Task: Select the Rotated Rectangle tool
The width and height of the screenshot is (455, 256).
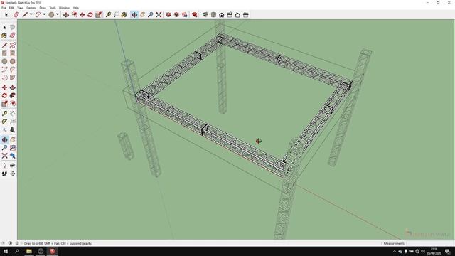Action: point(13,53)
